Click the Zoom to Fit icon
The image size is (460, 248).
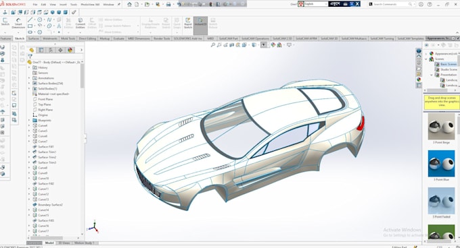click(x=213, y=44)
